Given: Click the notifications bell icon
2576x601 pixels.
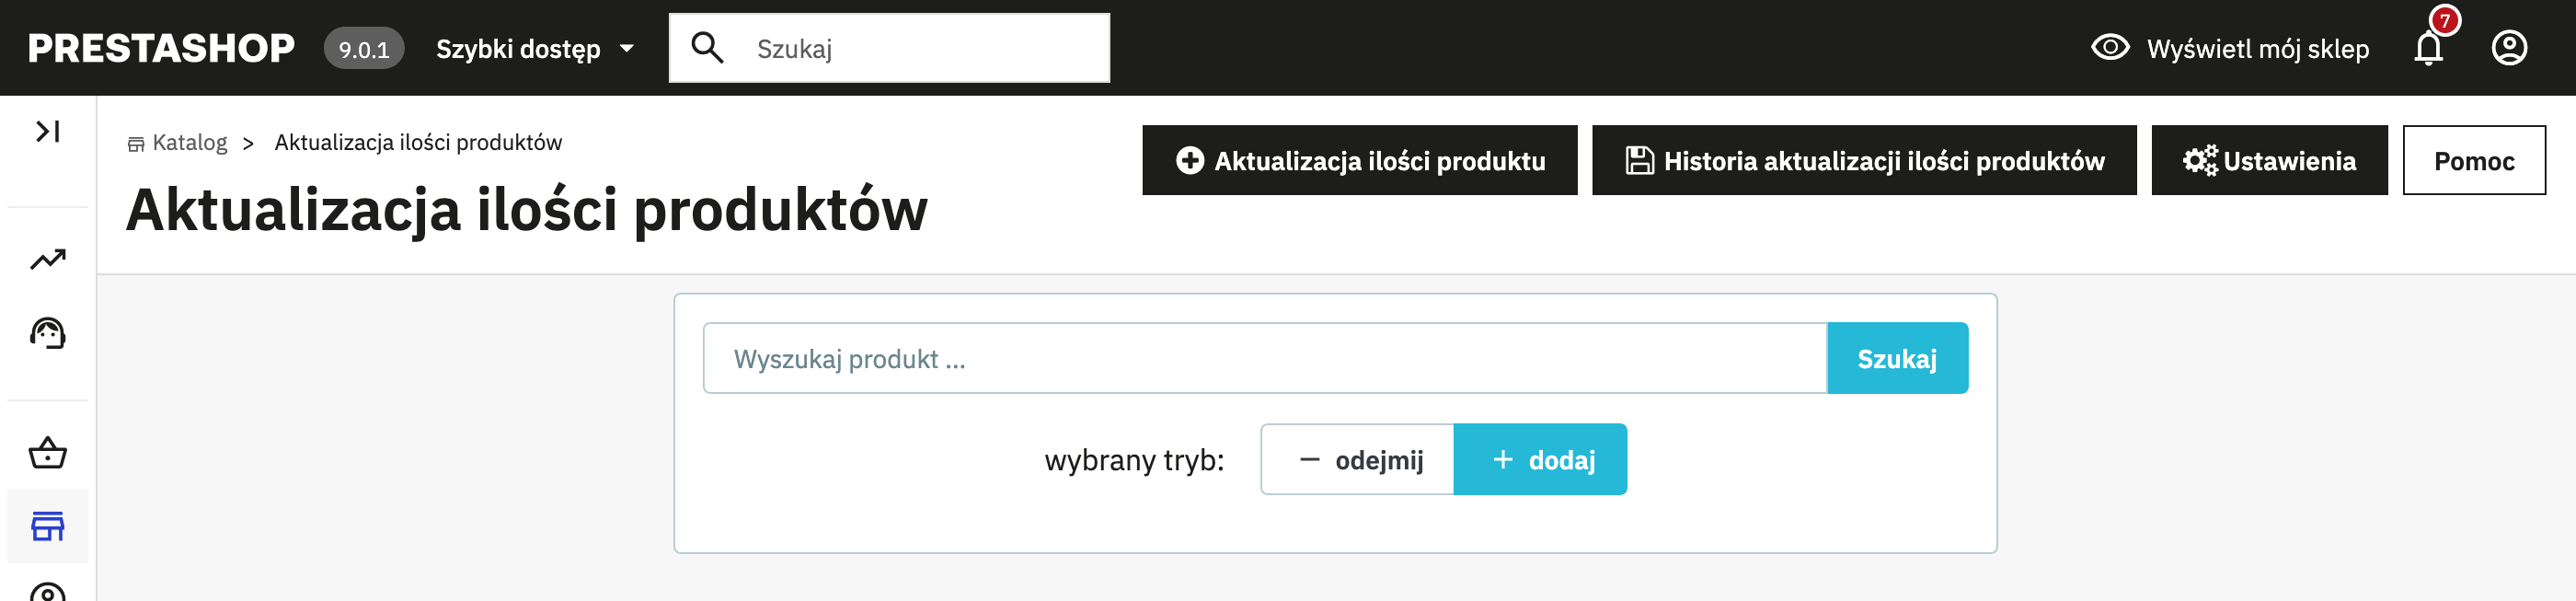Looking at the screenshot, I should point(2428,48).
